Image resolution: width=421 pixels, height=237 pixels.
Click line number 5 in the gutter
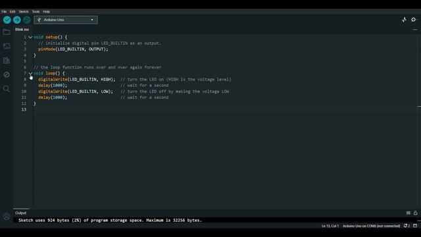point(25,61)
